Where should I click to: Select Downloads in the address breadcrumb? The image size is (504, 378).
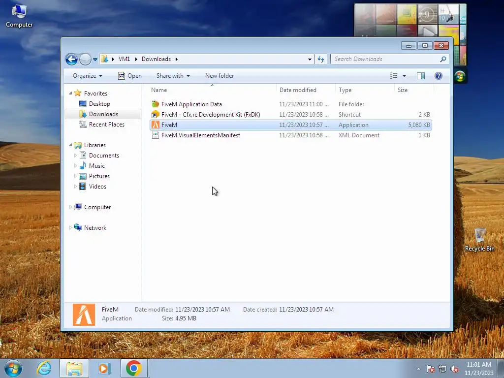click(x=156, y=59)
